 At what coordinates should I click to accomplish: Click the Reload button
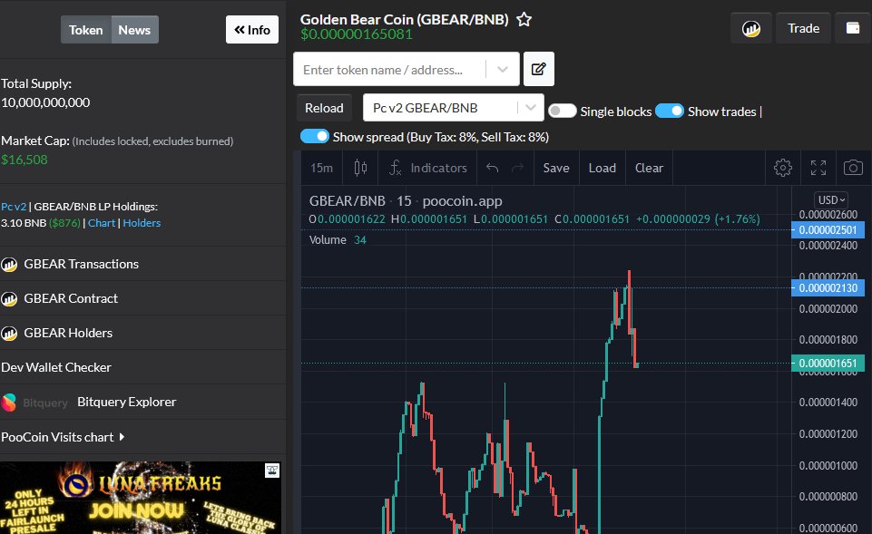click(324, 108)
